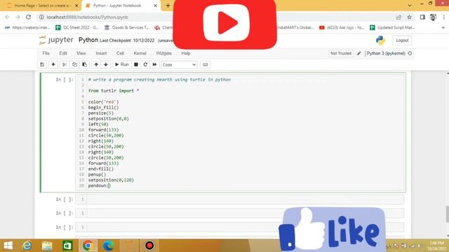Click the save and checkpoint icon

(42, 64)
